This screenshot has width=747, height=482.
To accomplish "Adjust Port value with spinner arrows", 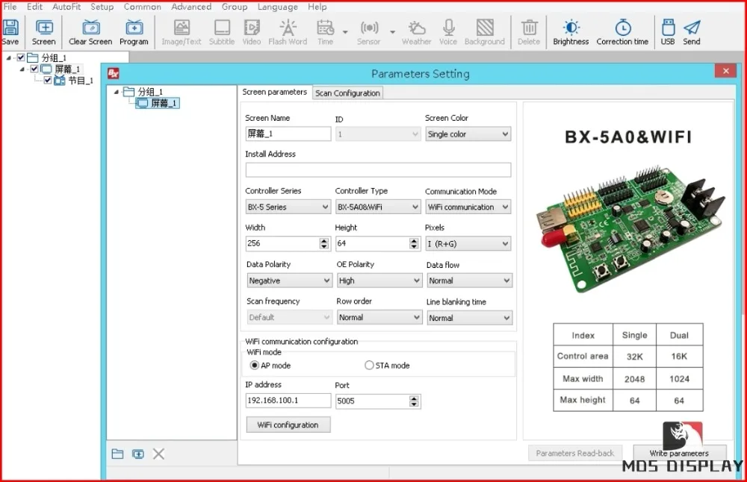I will point(414,401).
